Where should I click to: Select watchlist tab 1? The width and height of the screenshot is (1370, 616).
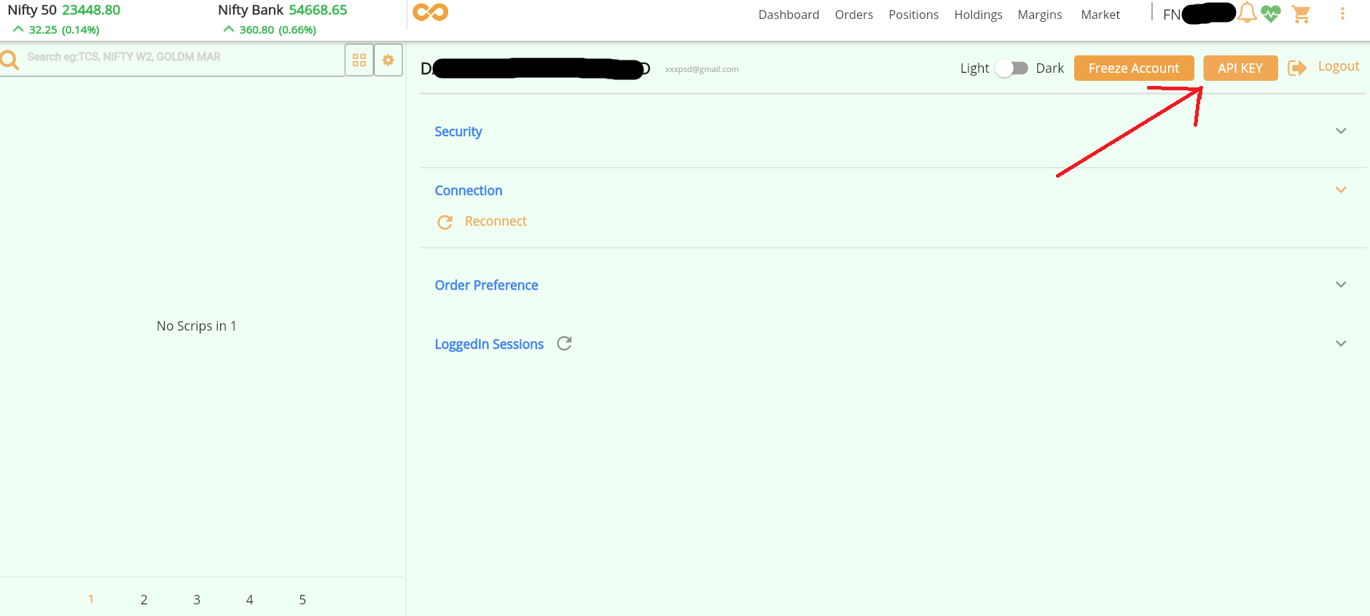click(x=91, y=599)
